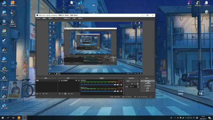Open Google Chrome desktop shortcut

(x=4, y=33)
